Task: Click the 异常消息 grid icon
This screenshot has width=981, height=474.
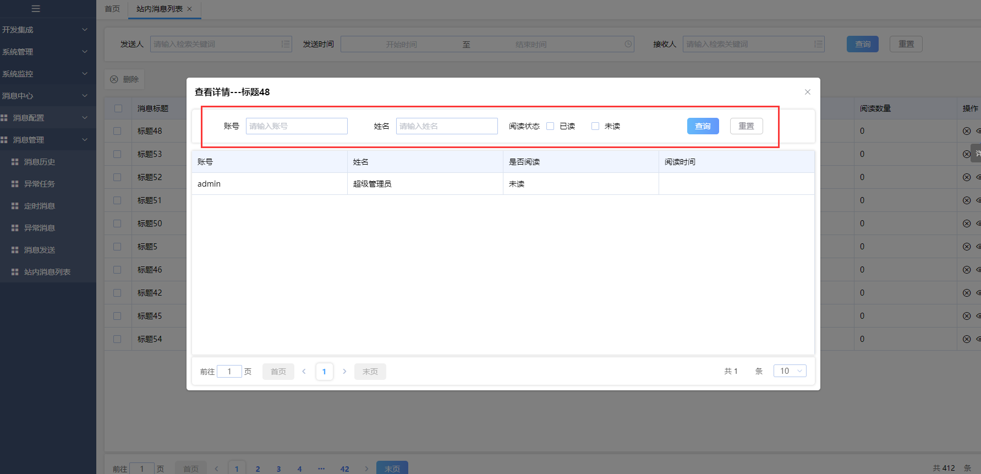Action: pos(15,228)
